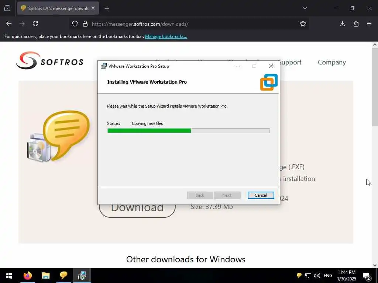
Task: Open network status tray icon
Action: [308, 276]
